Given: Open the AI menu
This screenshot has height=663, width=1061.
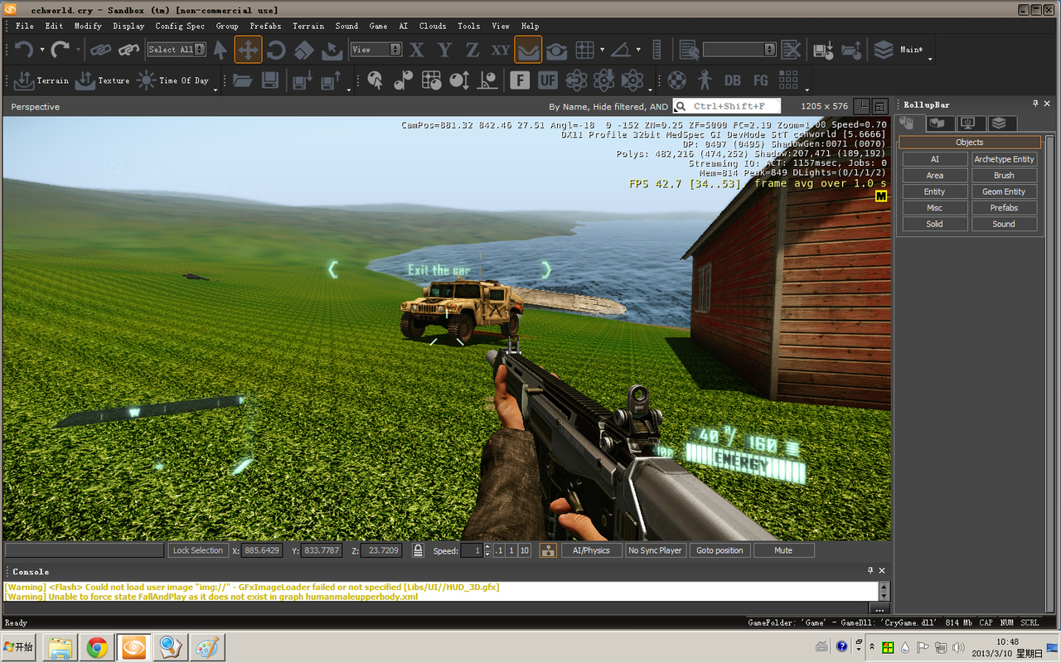Looking at the screenshot, I should [x=404, y=26].
